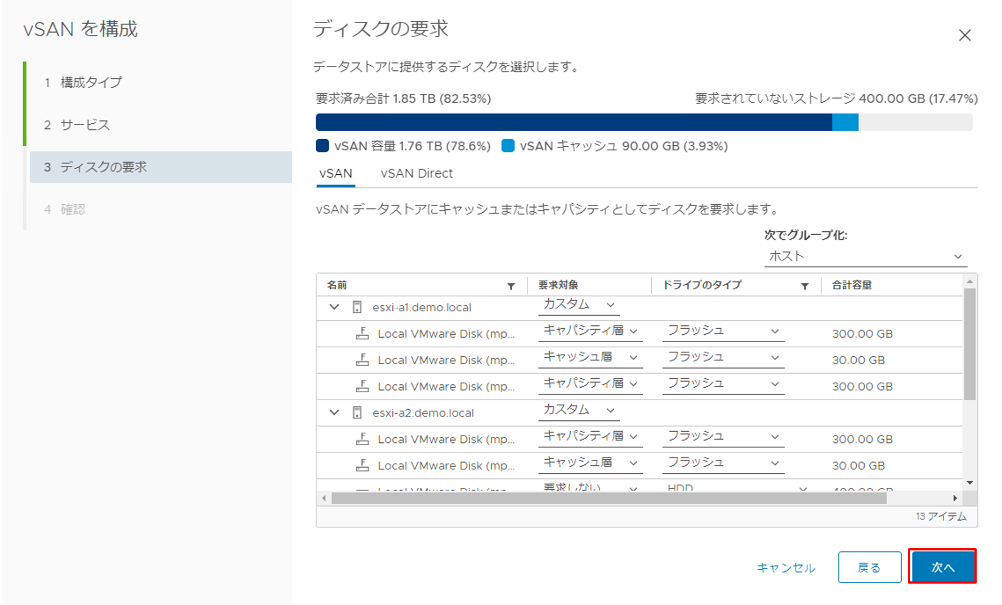Open キャッシュ層 dropdown under esxi-a1

tap(591, 357)
